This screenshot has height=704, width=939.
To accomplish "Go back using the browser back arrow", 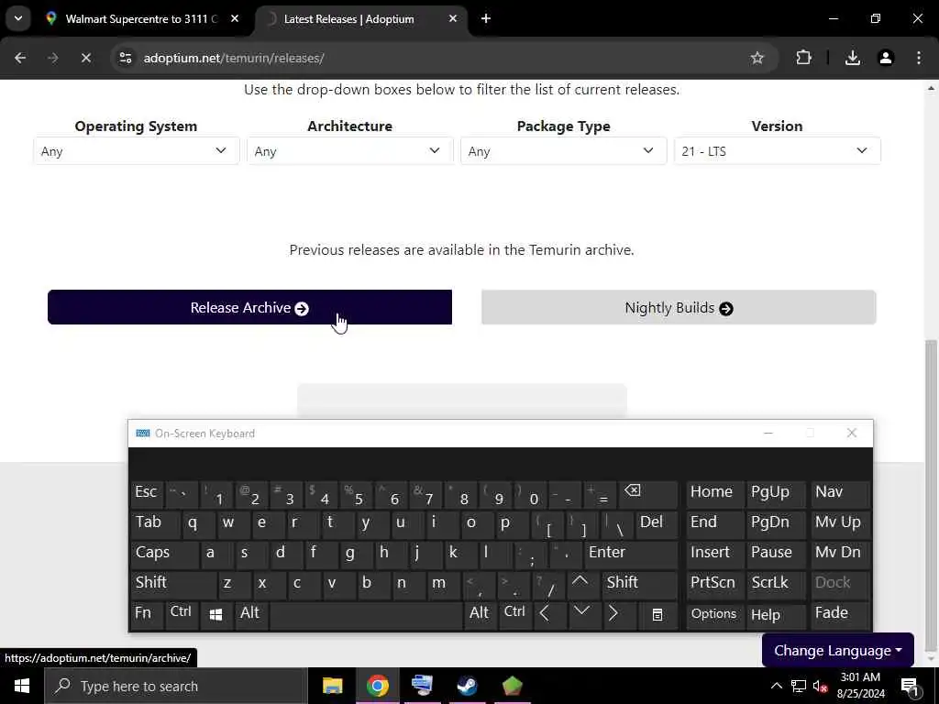I will pos(20,58).
